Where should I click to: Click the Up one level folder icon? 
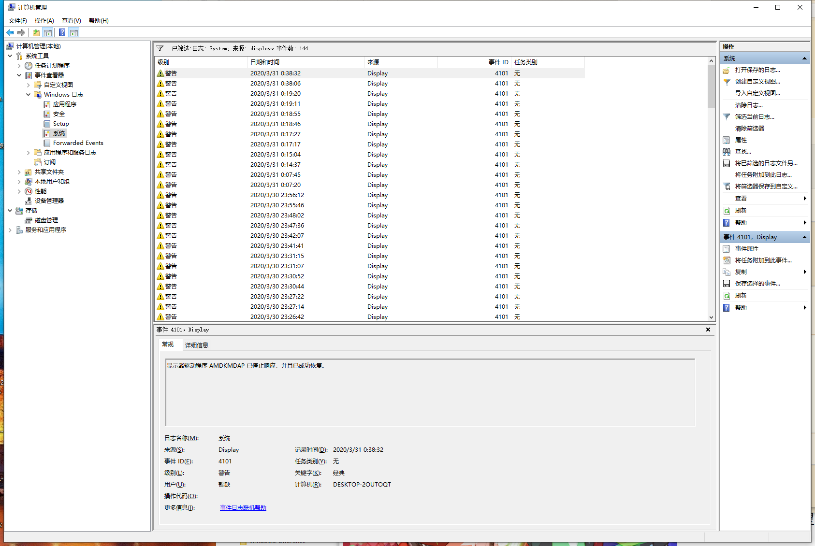[x=36, y=32]
